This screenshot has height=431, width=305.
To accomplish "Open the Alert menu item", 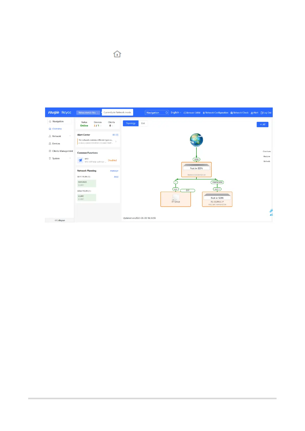I will (255, 113).
